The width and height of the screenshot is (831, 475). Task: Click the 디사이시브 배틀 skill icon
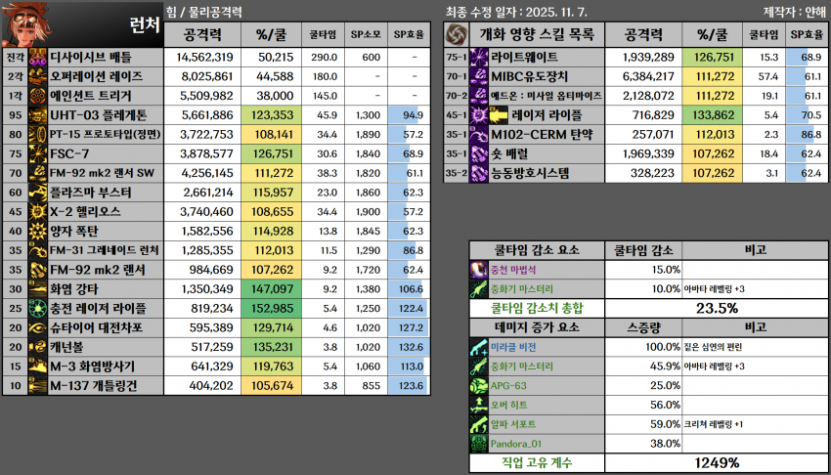pos(38,58)
